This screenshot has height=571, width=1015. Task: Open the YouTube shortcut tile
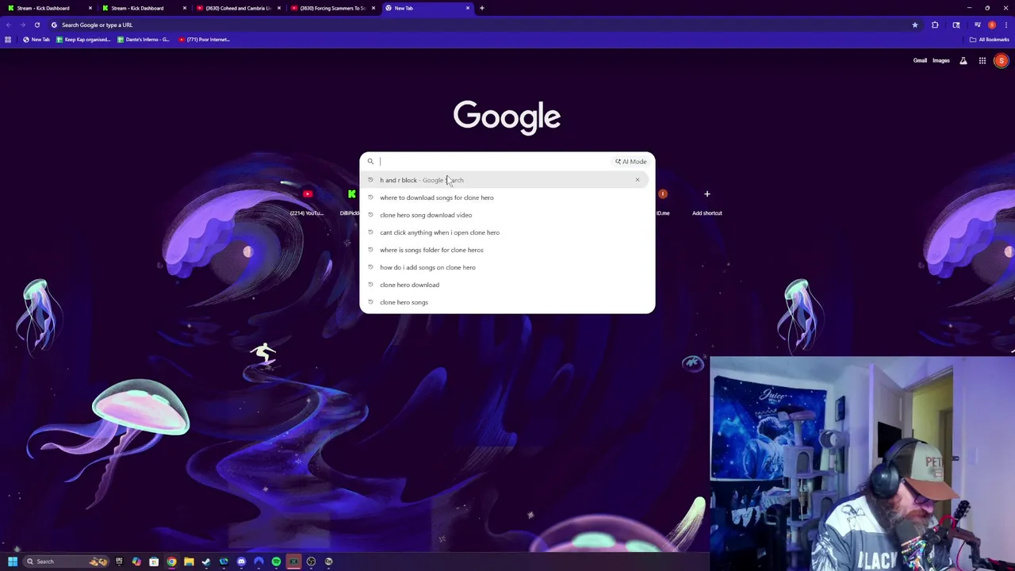click(307, 201)
